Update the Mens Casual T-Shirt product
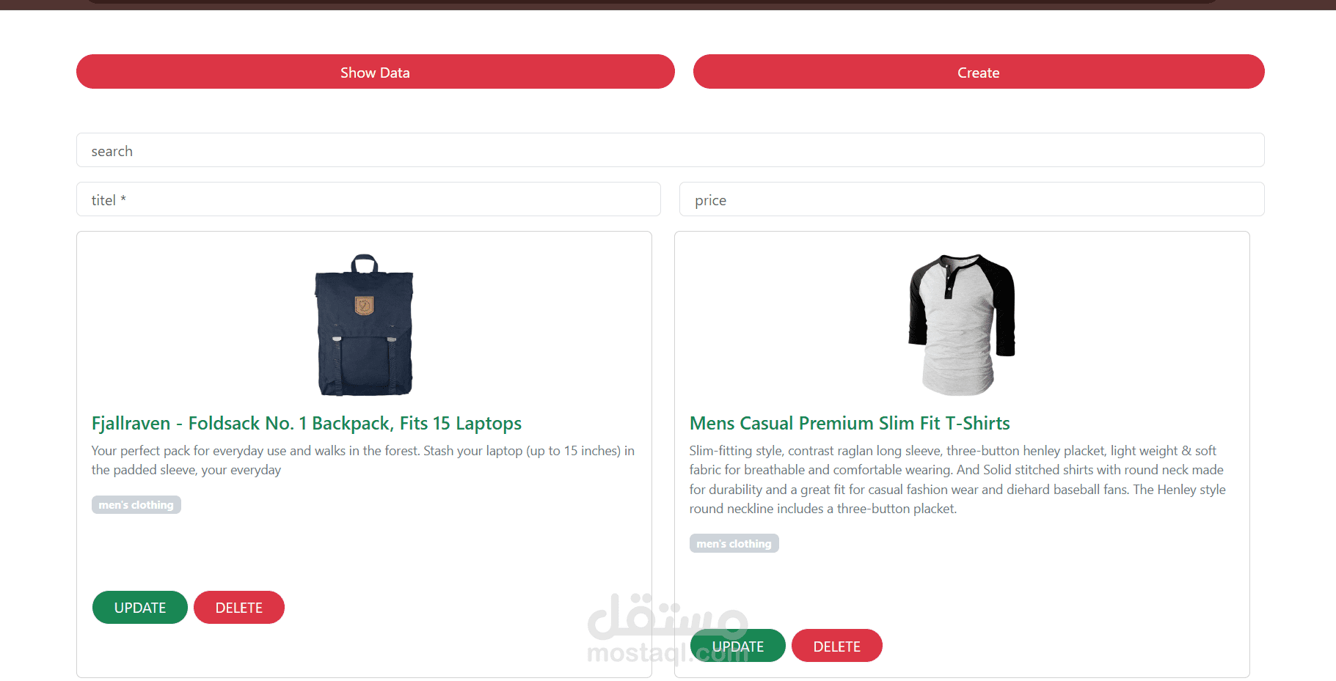The width and height of the screenshot is (1336, 681). 738,646
